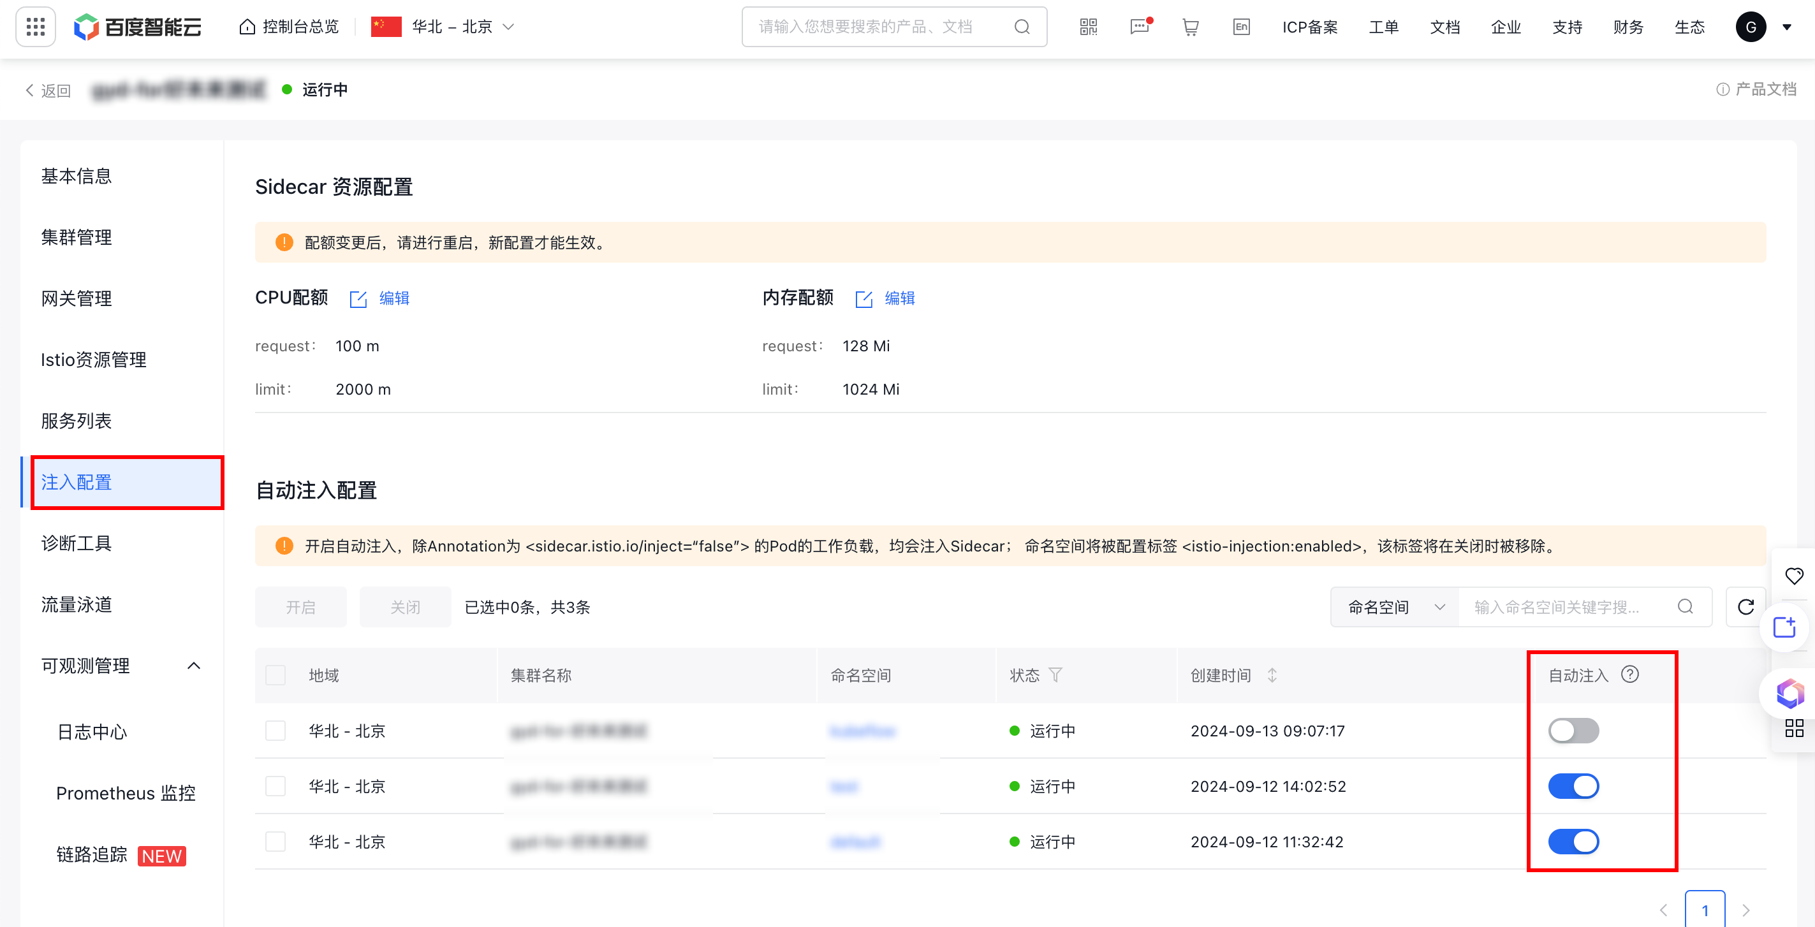This screenshot has width=1815, height=927.
Task: Open the 财务 menu
Action: pos(1628,27)
